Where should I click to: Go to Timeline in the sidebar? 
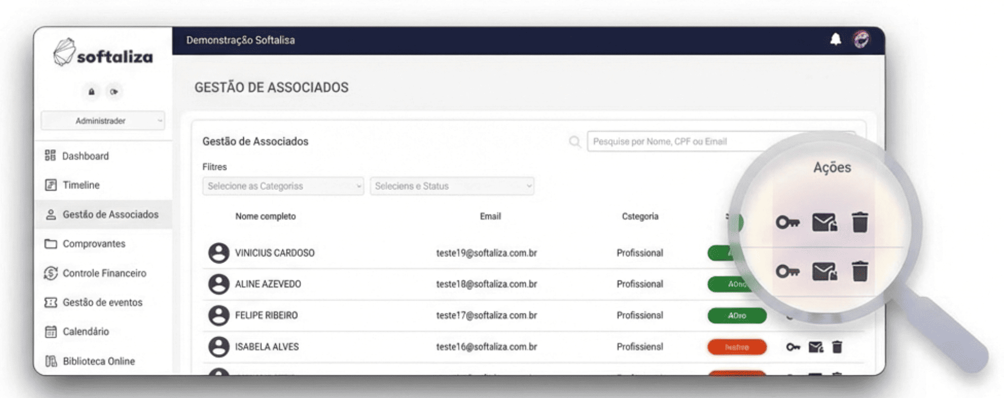[x=81, y=185]
